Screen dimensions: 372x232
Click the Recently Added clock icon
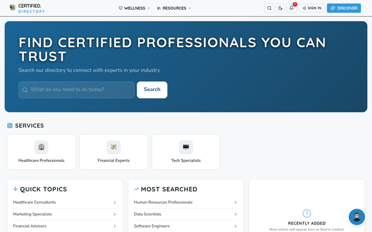click(307, 213)
